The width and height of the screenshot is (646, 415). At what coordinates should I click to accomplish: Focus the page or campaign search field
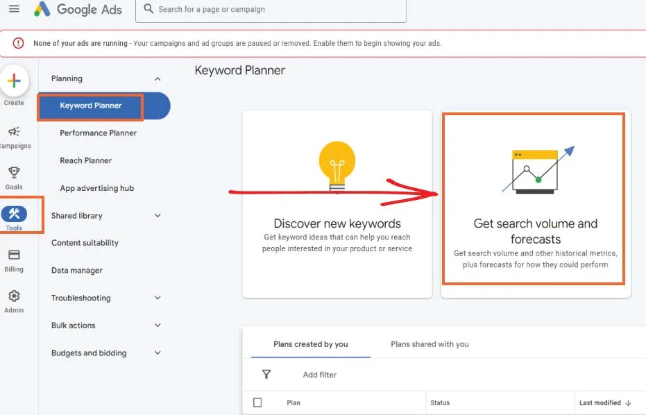271,10
